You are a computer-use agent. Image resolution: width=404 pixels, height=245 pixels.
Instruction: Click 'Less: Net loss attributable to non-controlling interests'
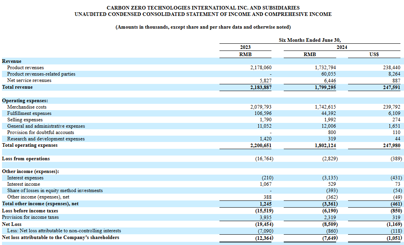[x=64, y=231]
